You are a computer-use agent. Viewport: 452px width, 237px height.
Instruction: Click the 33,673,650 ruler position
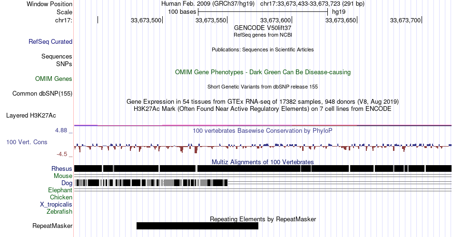(x=341, y=20)
